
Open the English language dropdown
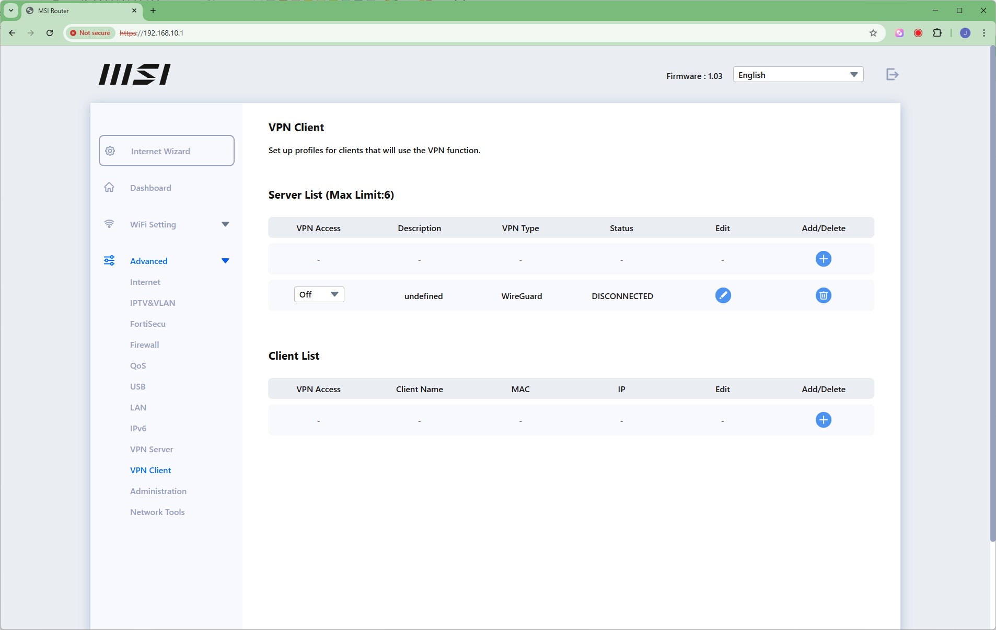tap(797, 75)
